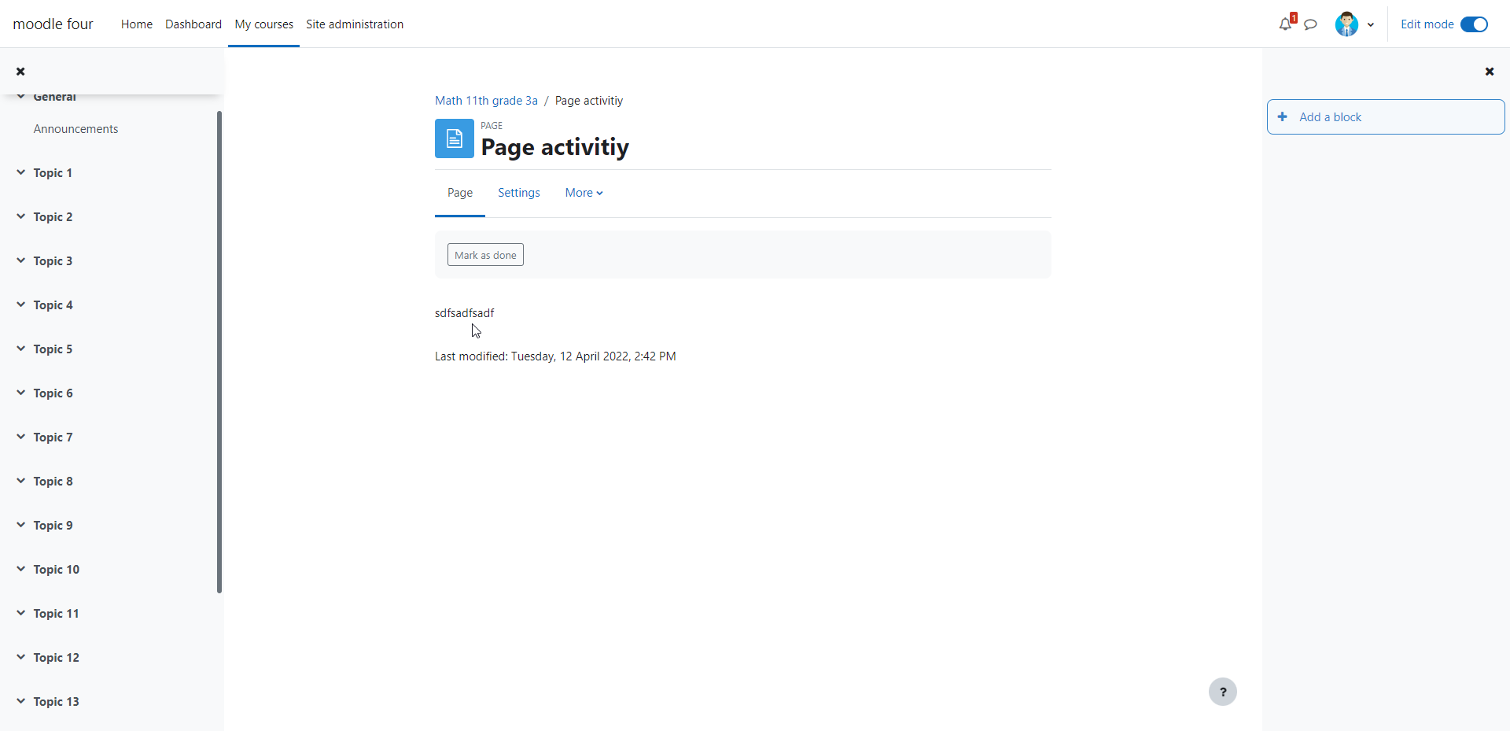Jump to Topic 3 in course index
Viewport: 1510px width, 731px height.
point(53,261)
